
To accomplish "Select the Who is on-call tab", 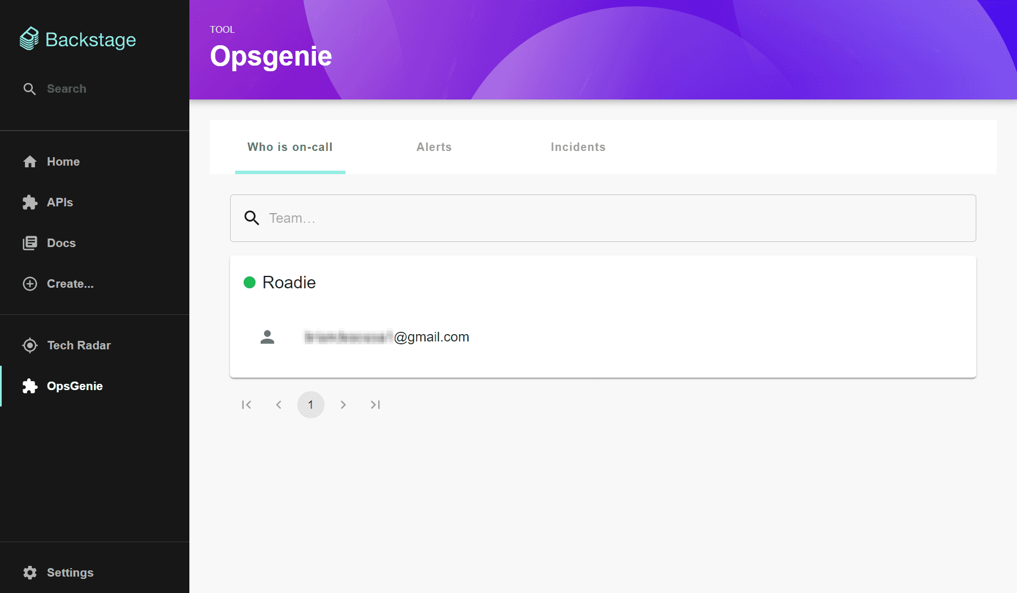I will click(x=290, y=147).
